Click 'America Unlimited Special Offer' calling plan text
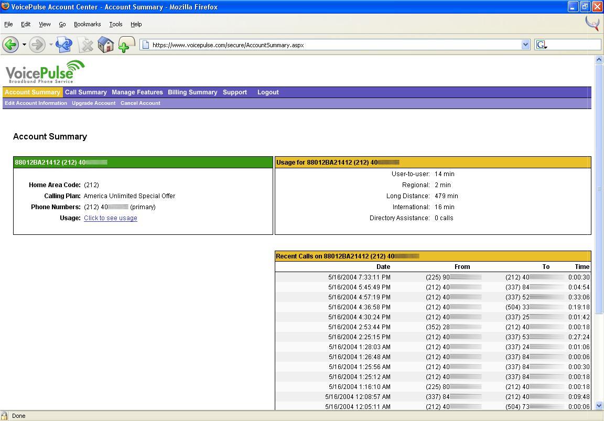This screenshot has width=604, height=421. point(130,196)
